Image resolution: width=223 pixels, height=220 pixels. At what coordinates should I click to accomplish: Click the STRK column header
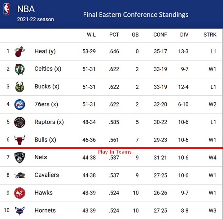pos(210,35)
